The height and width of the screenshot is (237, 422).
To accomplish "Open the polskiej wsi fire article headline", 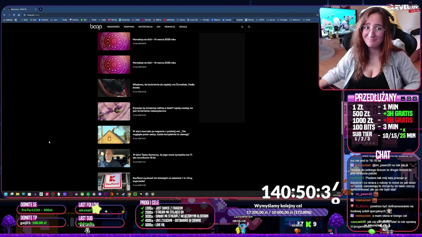I will pyautogui.click(x=161, y=133).
